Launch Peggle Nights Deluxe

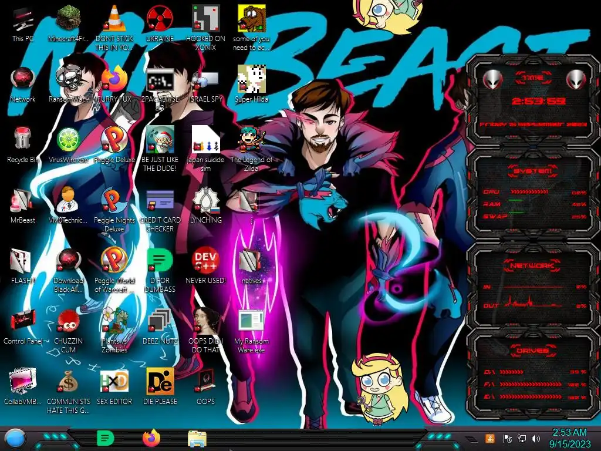click(x=114, y=200)
